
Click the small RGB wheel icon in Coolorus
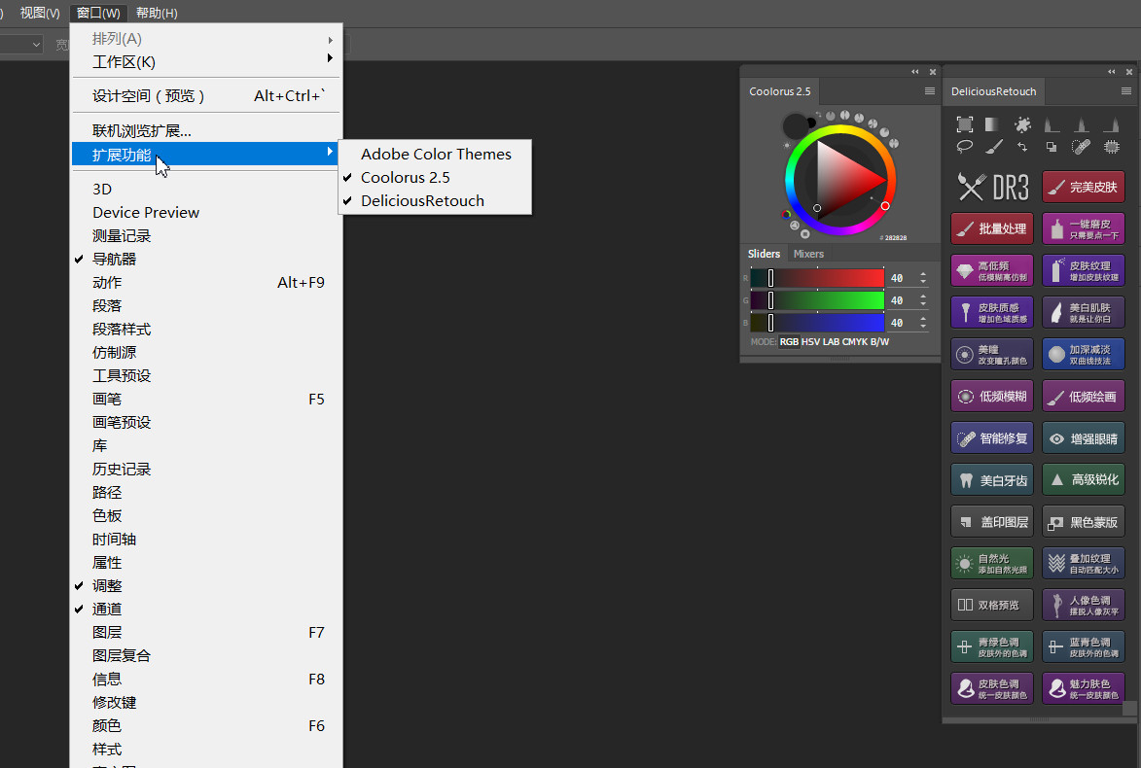(786, 215)
